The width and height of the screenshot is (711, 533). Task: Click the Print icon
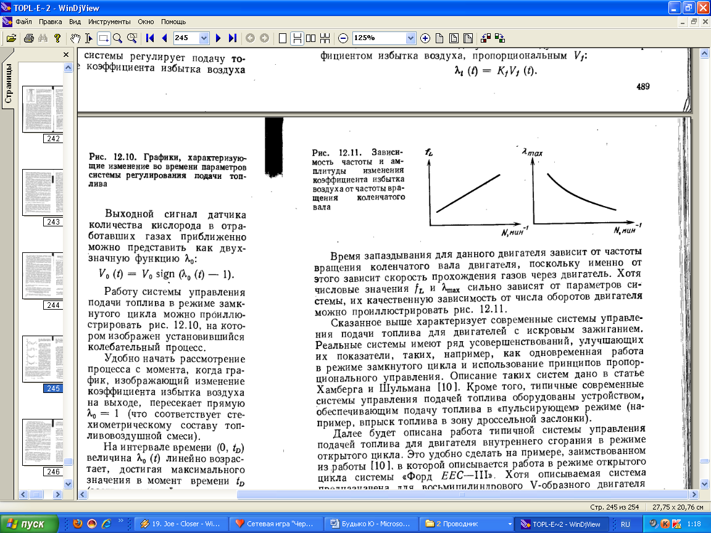pos(28,38)
